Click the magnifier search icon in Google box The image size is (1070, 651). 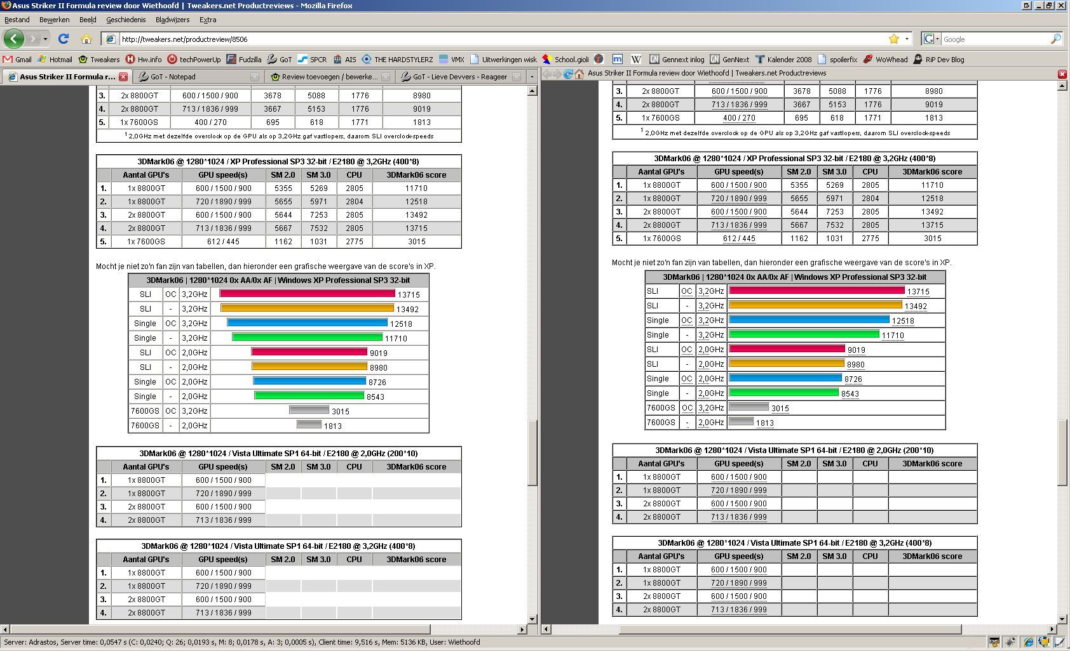1055,39
